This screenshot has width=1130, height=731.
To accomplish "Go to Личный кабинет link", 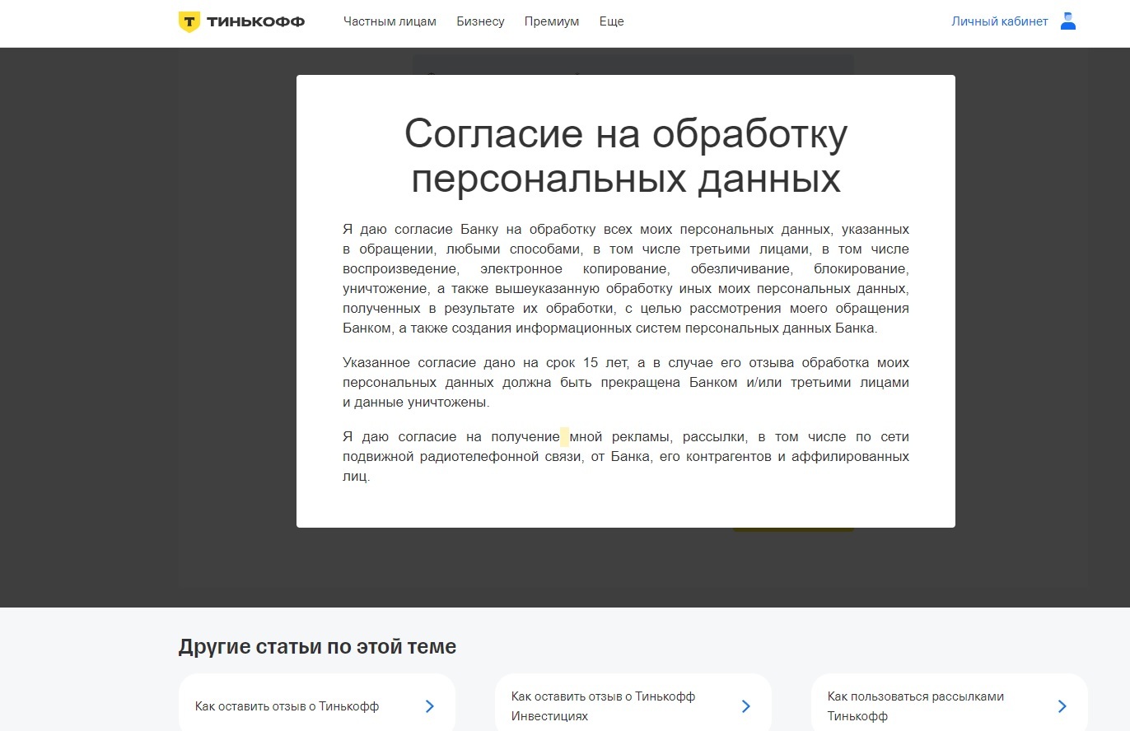I will [x=1000, y=21].
